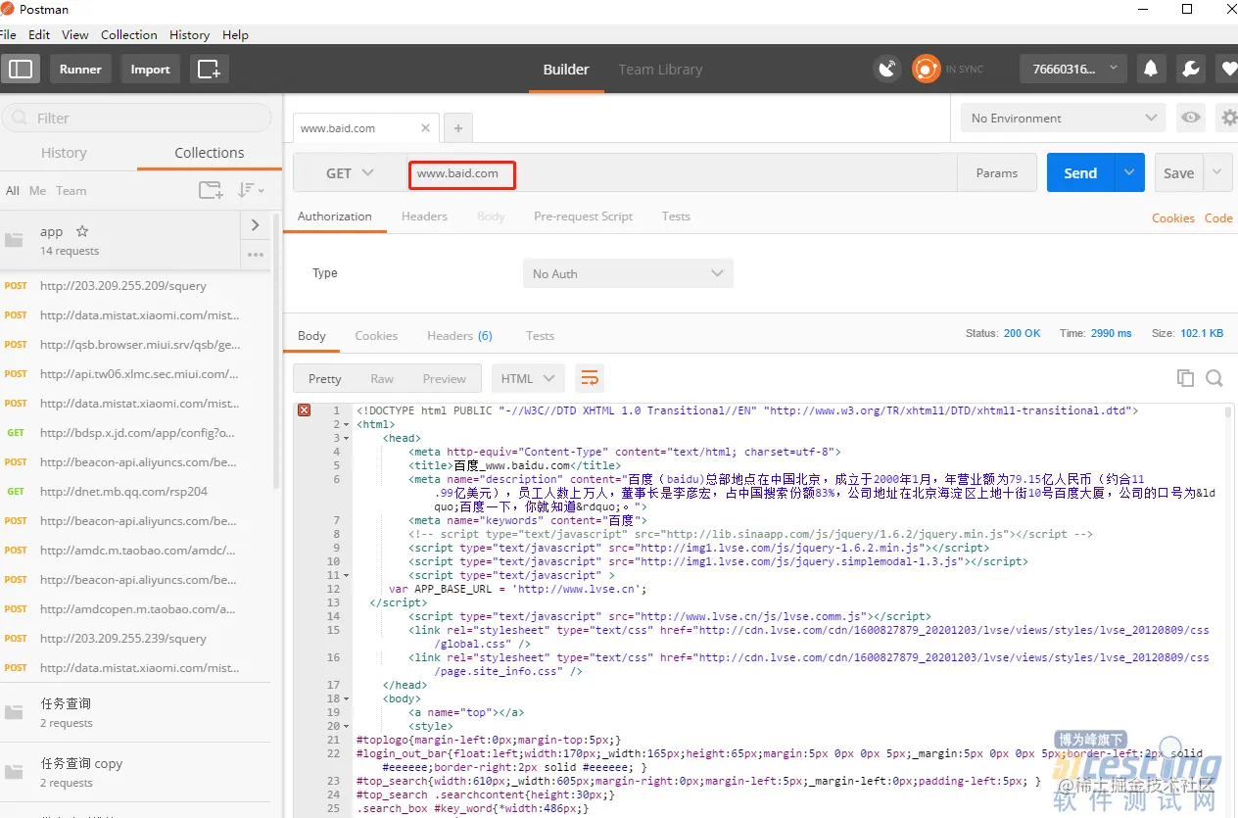Click the orange IN SYNC icon
The height and width of the screenshot is (818, 1238).
click(926, 69)
